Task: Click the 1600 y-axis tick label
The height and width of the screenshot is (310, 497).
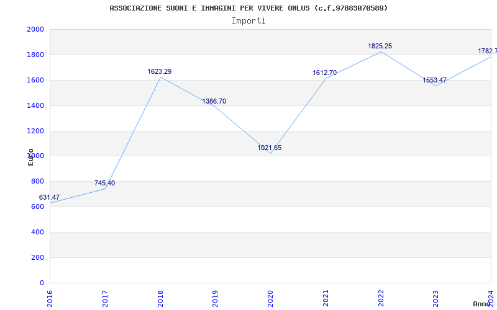Action: click(x=35, y=81)
